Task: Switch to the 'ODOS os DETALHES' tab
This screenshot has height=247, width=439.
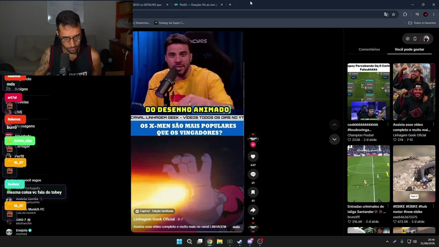Action: (x=147, y=5)
